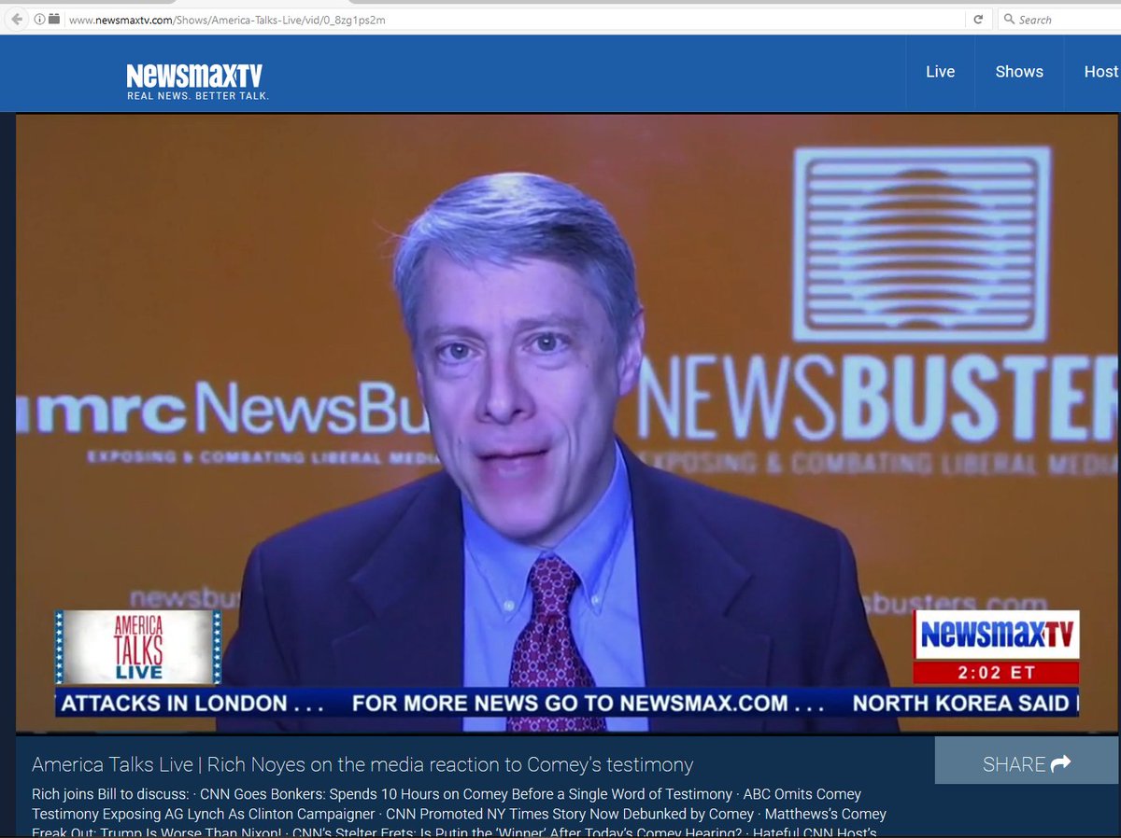Open the Shows menu item

coord(1019,72)
